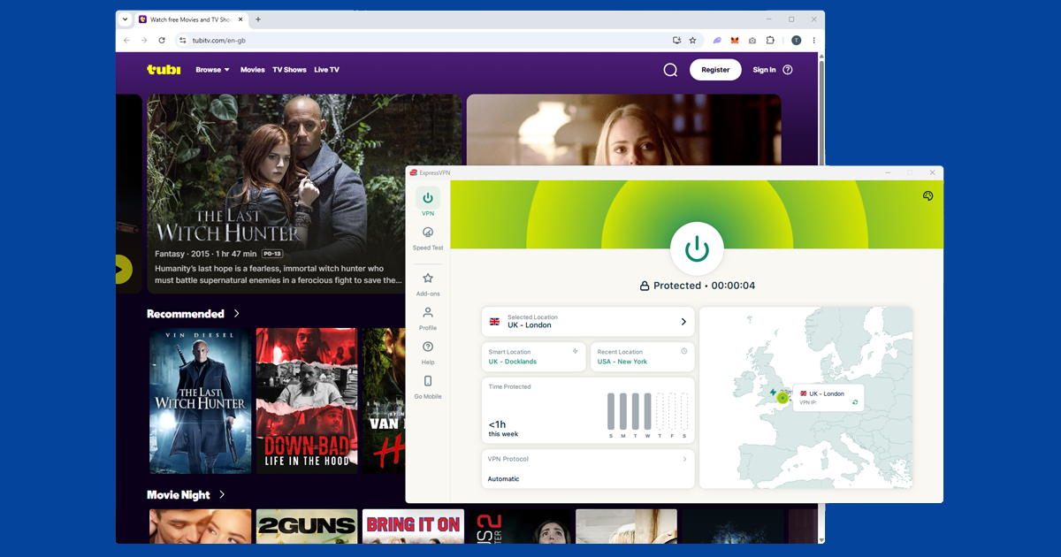Click the purple feather extension icon
Viewport: 1061px width, 557px height.
(717, 41)
